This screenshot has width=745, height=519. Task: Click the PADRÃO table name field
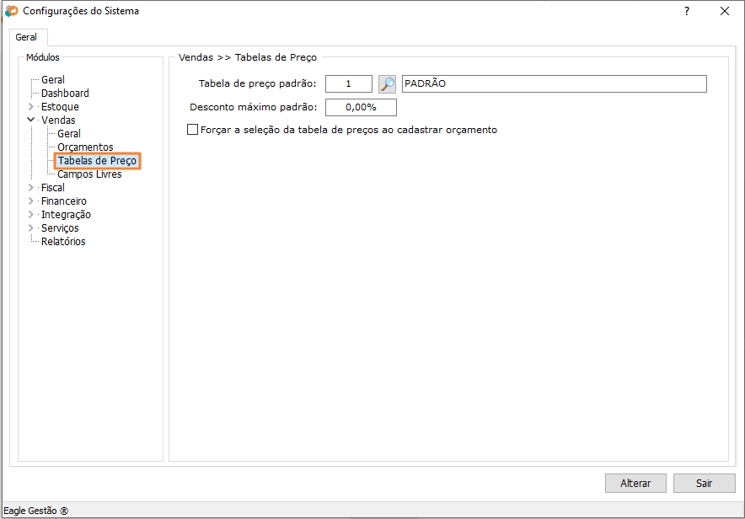pos(554,84)
